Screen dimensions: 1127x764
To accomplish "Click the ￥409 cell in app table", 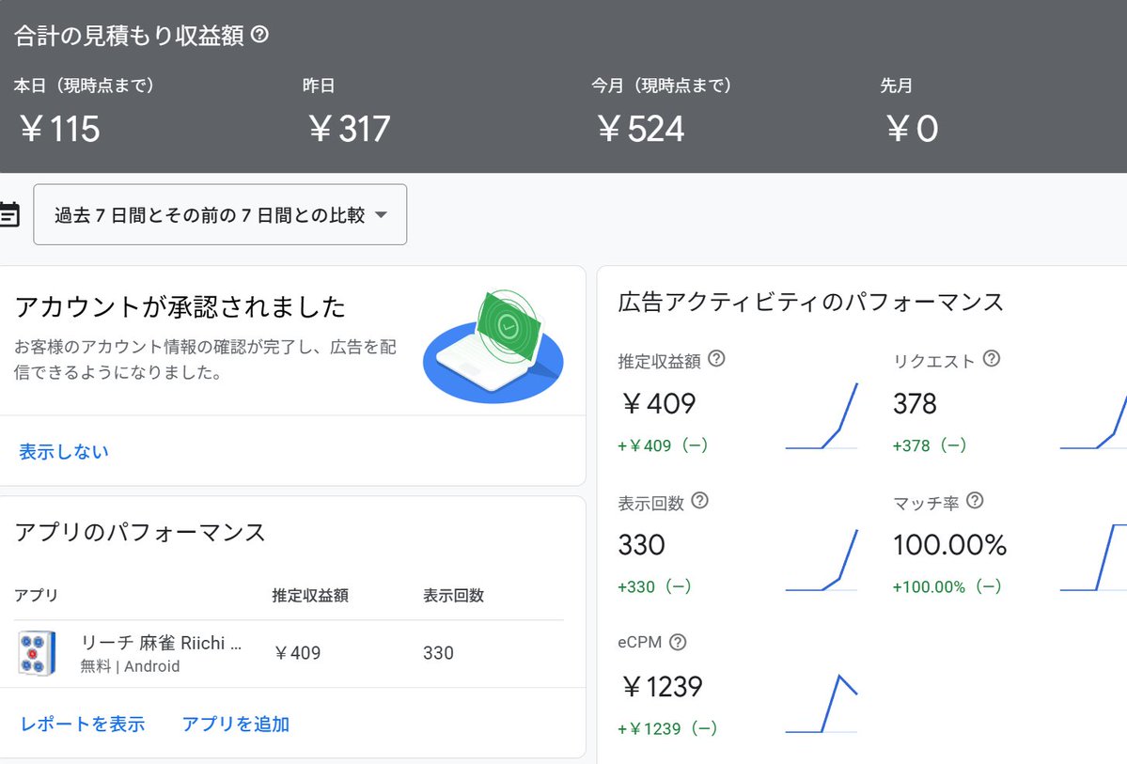I will coord(298,652).
